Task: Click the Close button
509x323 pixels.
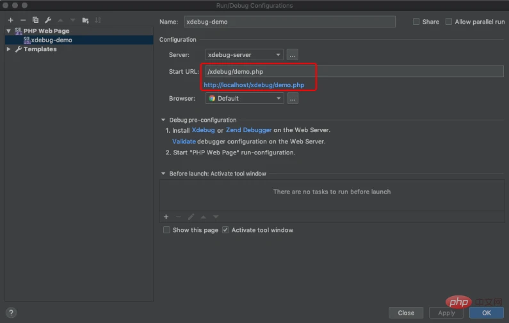Action: coord(406,313)
